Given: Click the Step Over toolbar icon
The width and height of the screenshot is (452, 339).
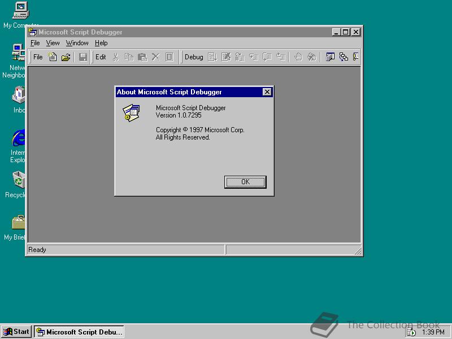Looking at the screenshot, I should pos(267,57).
